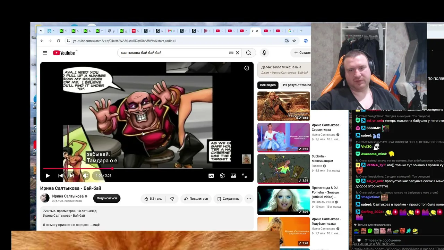
Task: Open the Голубые глазки video title
Action: tap(326, 222)
